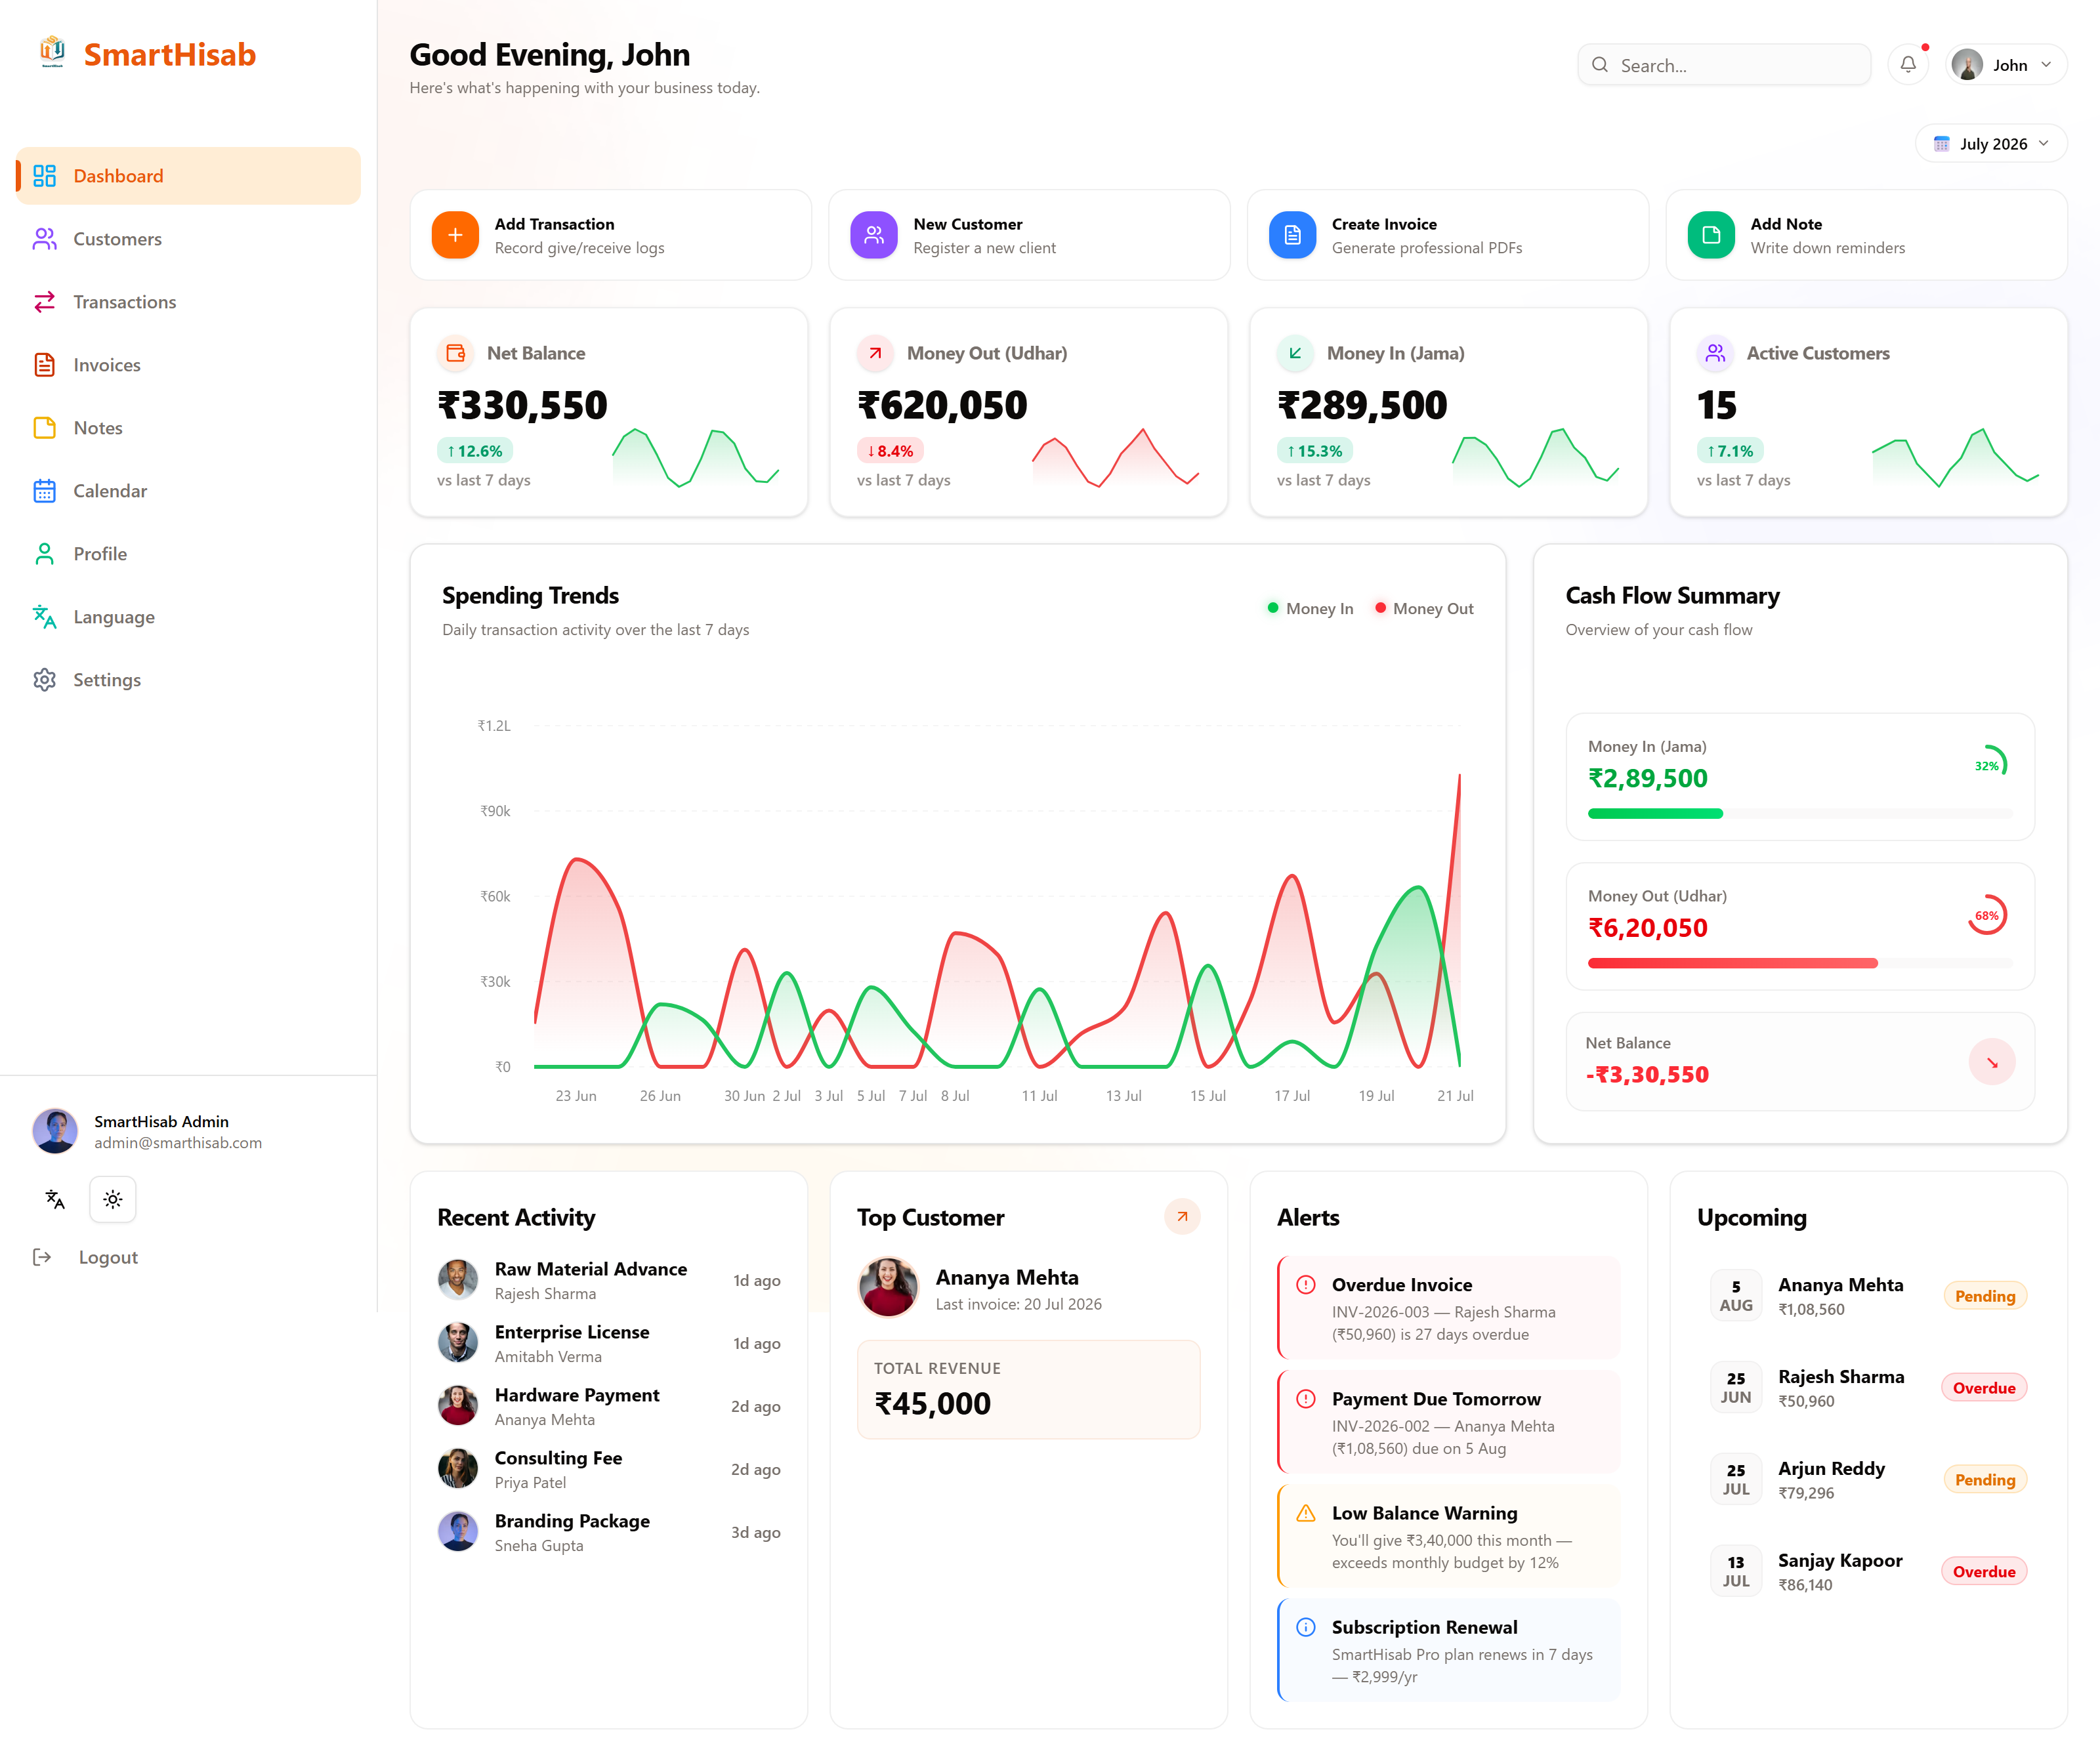Click the orange Add Transaction plus icon
The height and width of the screenshot is (1761, 2100).
point(455,235)
